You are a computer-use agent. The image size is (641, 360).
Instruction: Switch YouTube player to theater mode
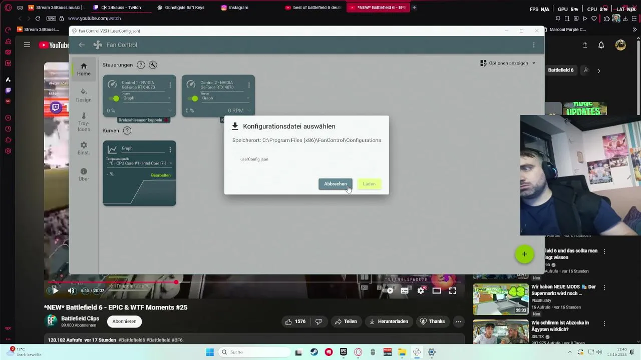(437, 290)
